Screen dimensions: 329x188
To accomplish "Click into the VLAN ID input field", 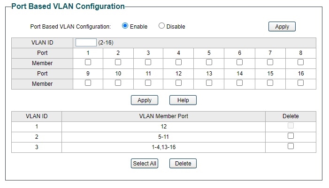I will 86,43.
